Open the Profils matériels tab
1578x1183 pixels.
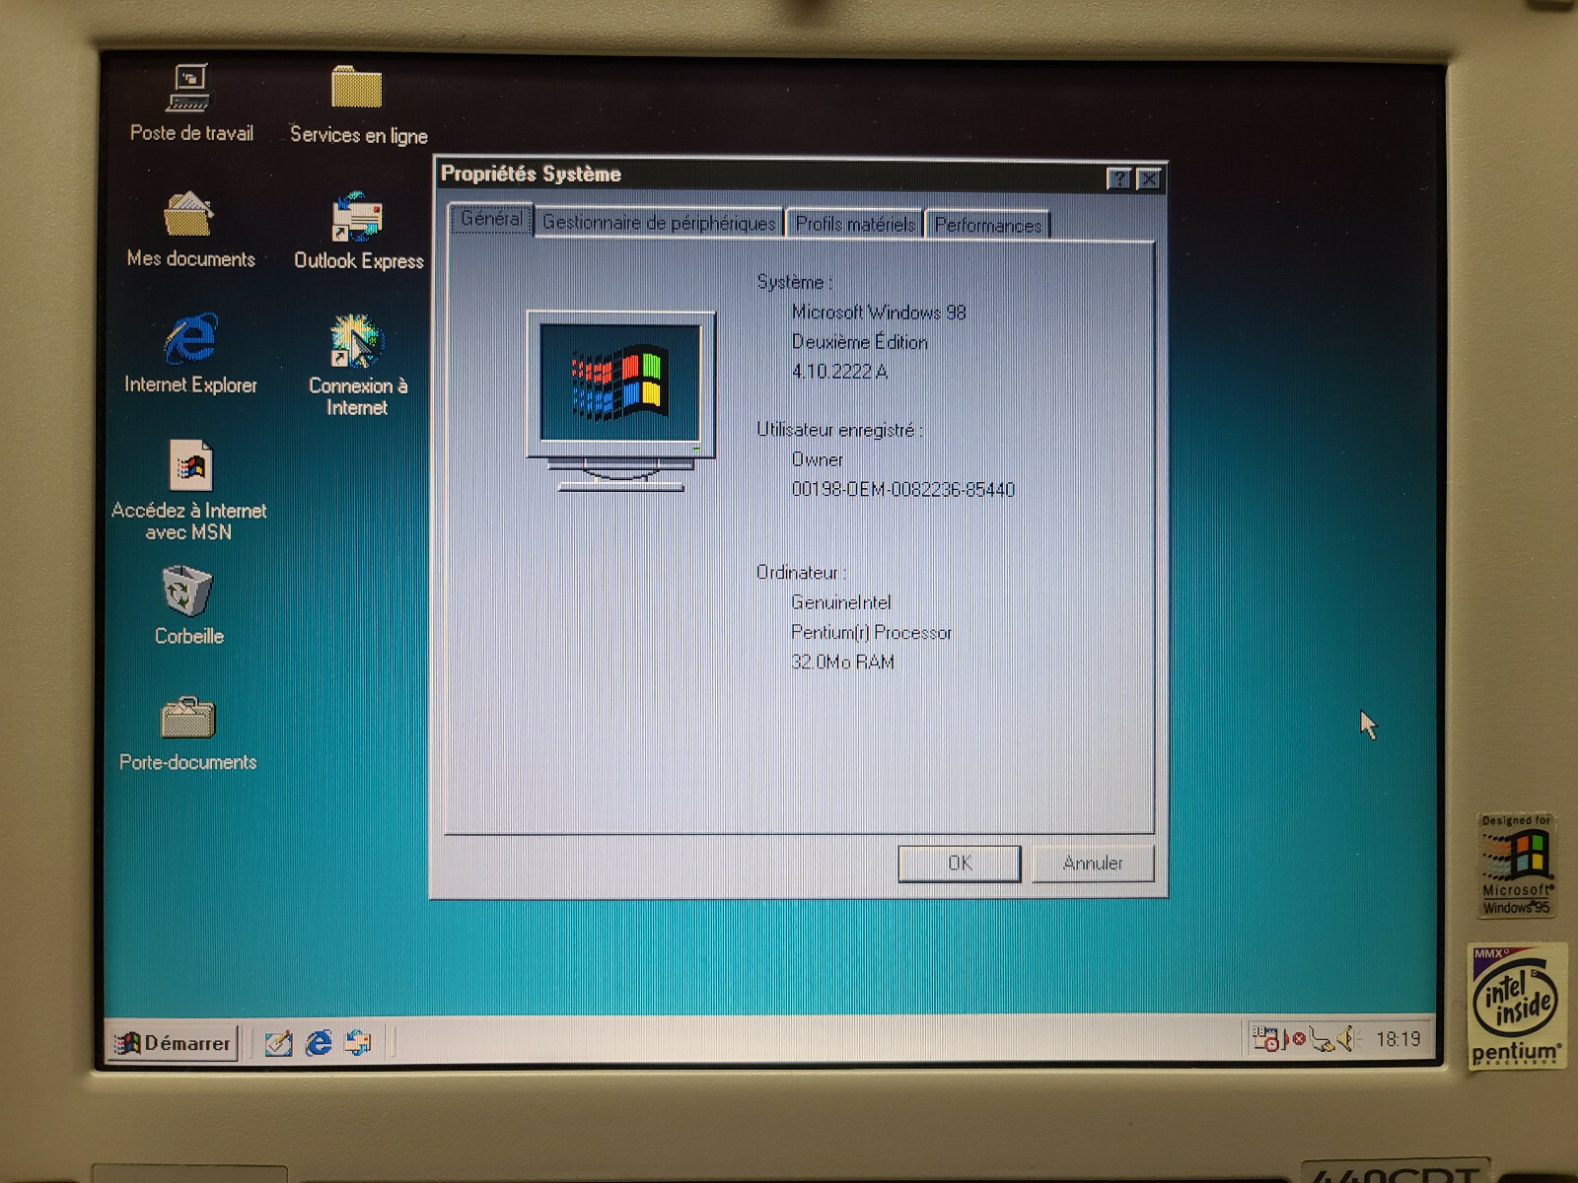[854, 224]
